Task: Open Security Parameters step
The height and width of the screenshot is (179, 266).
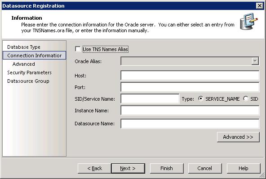Action: [x=29, y=72]
